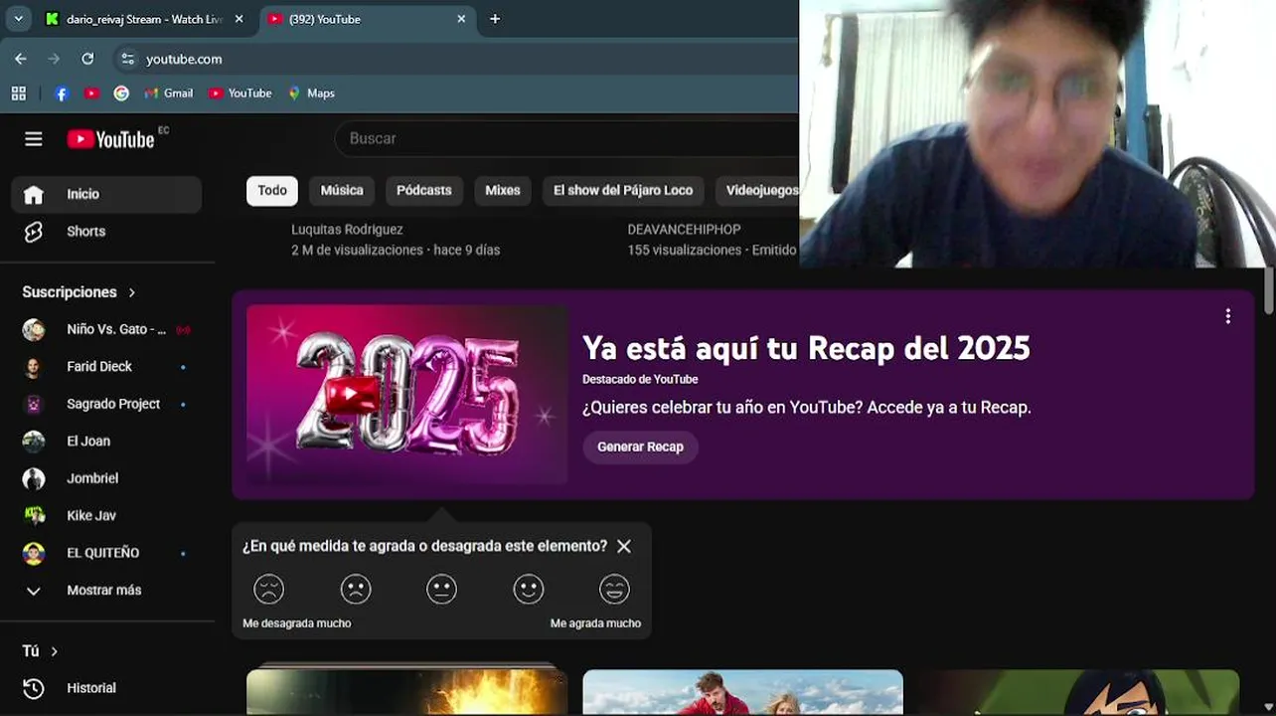Click the Buscar search field

pos(567,139)
